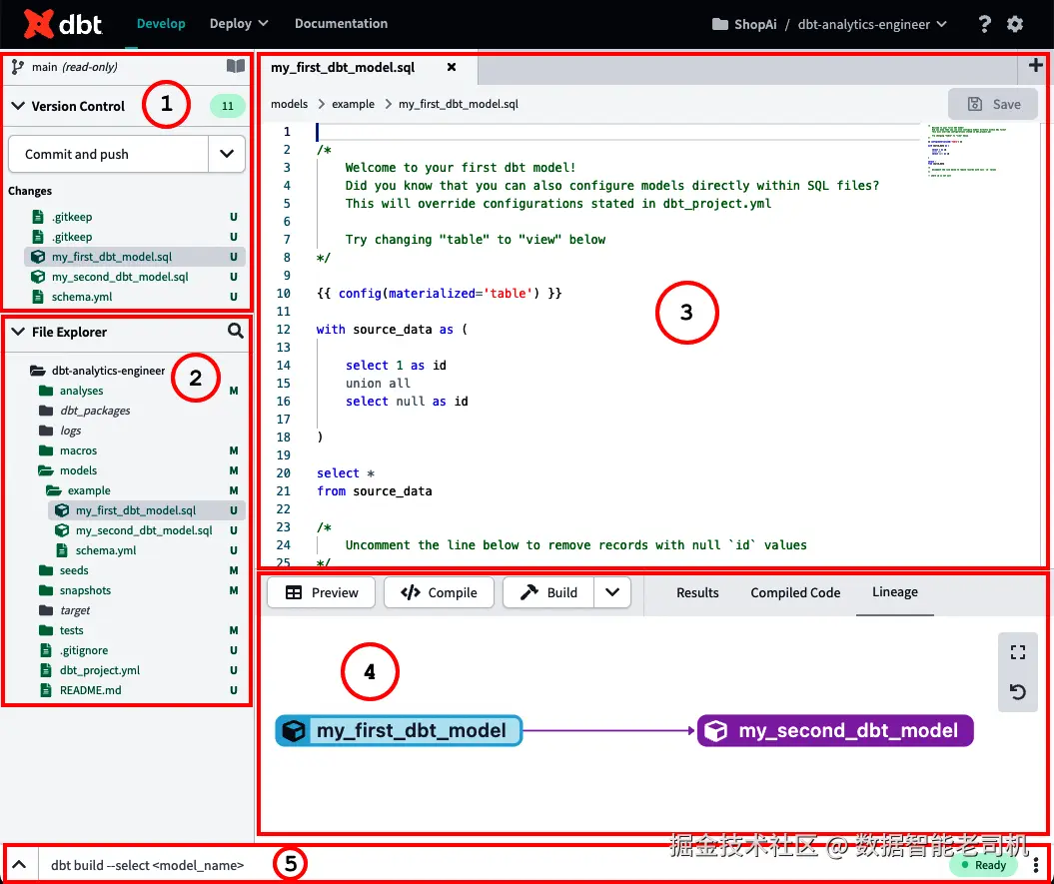Open dbt-analytics-engineer project dropdown in header
1054x884 pixels.
[872, 24]
